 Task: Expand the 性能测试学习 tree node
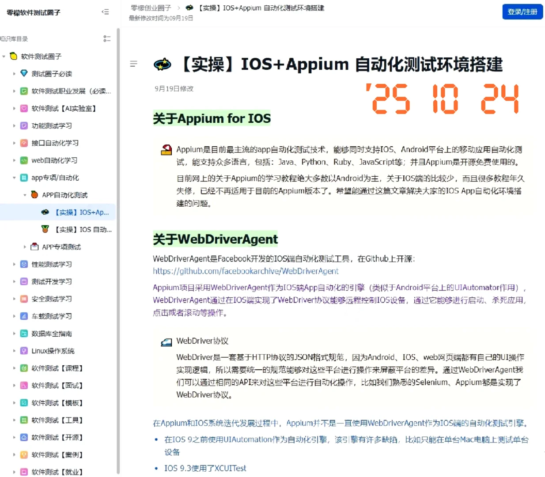(14, 264)
